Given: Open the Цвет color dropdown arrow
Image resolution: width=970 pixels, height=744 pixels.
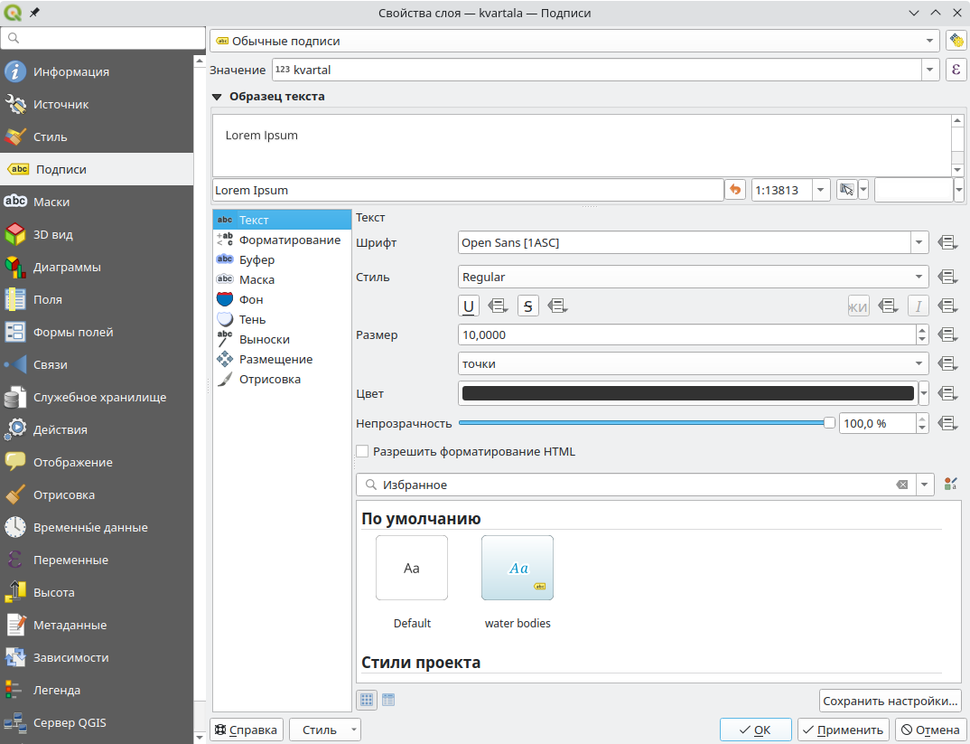Looking at the screenshot, I should tap(924, 393).
